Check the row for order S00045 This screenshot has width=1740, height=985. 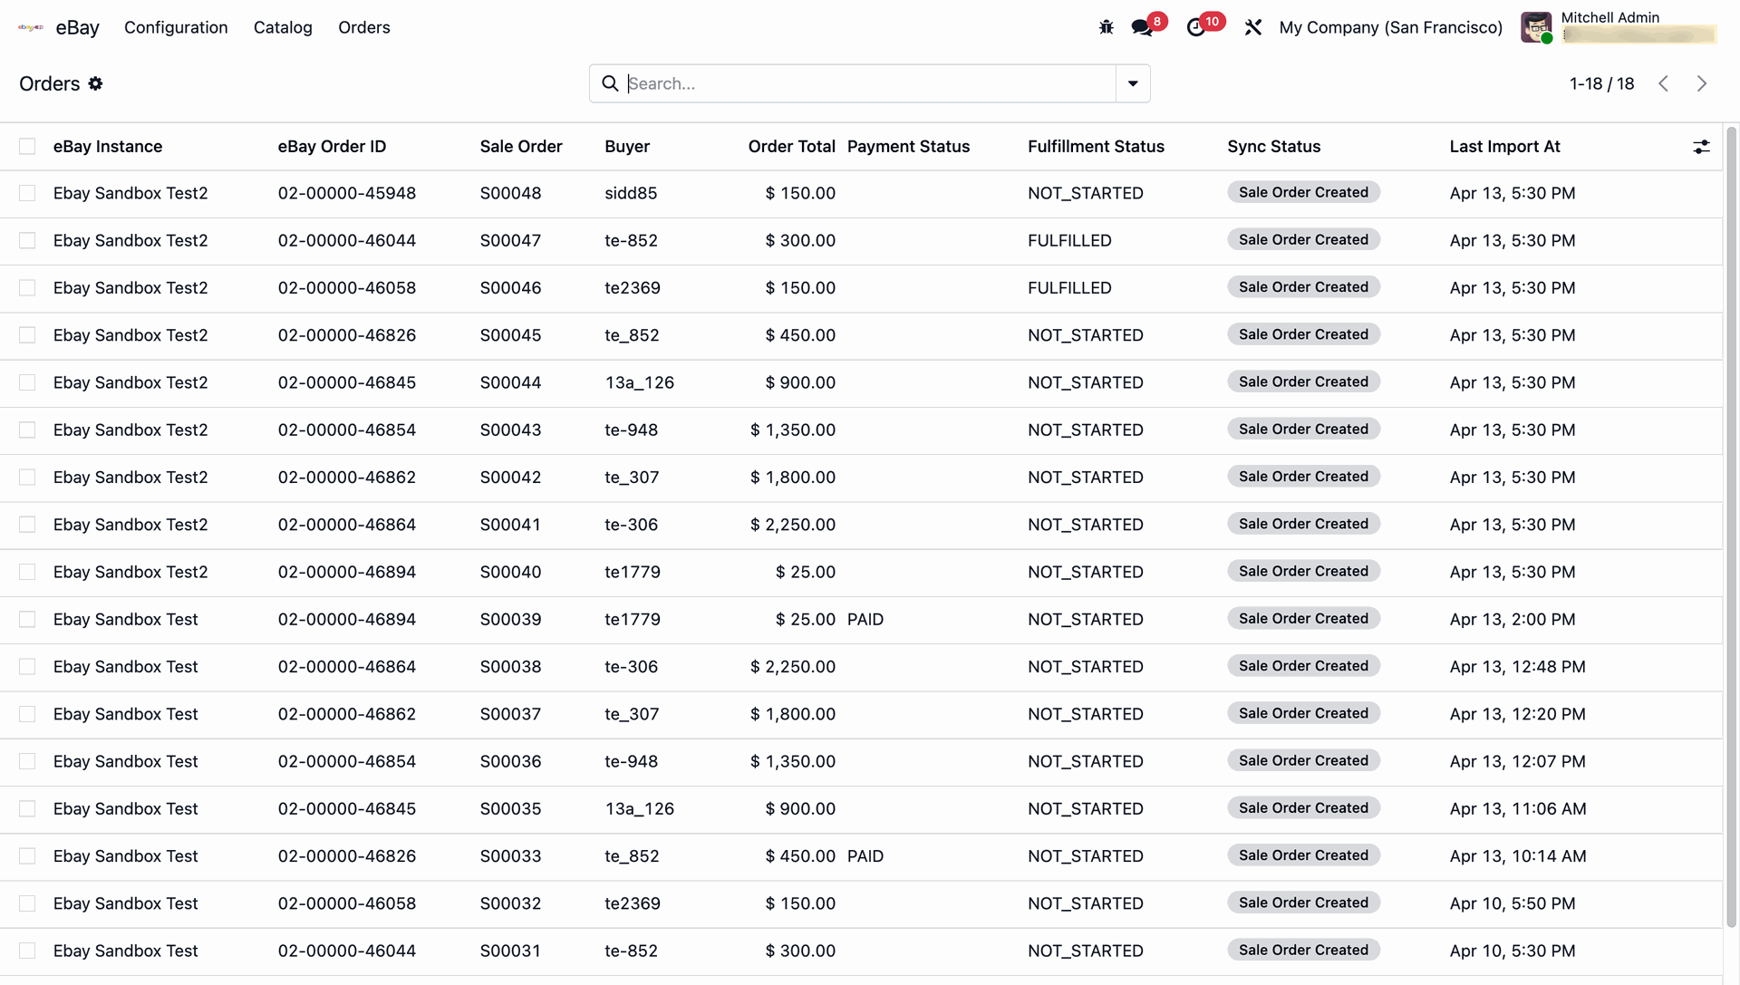[x=27, y=335]
